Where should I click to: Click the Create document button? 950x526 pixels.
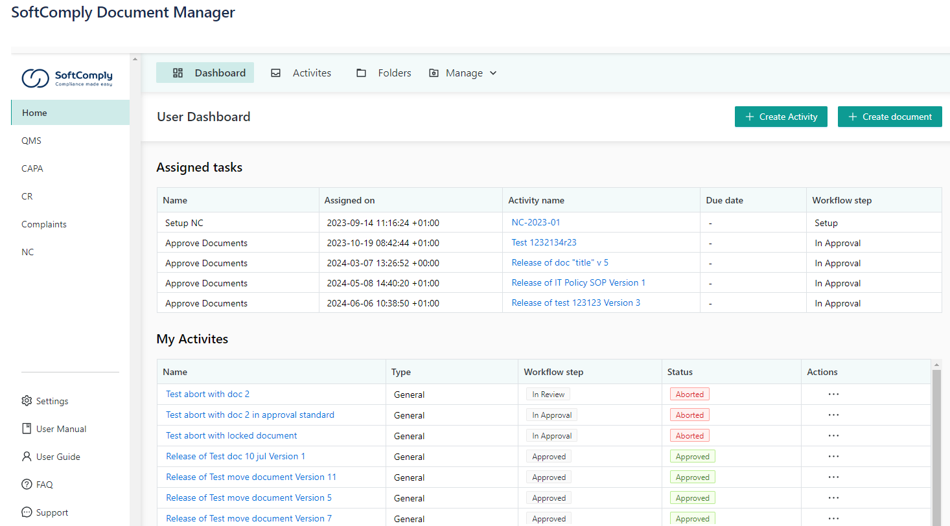pos(889,117)
